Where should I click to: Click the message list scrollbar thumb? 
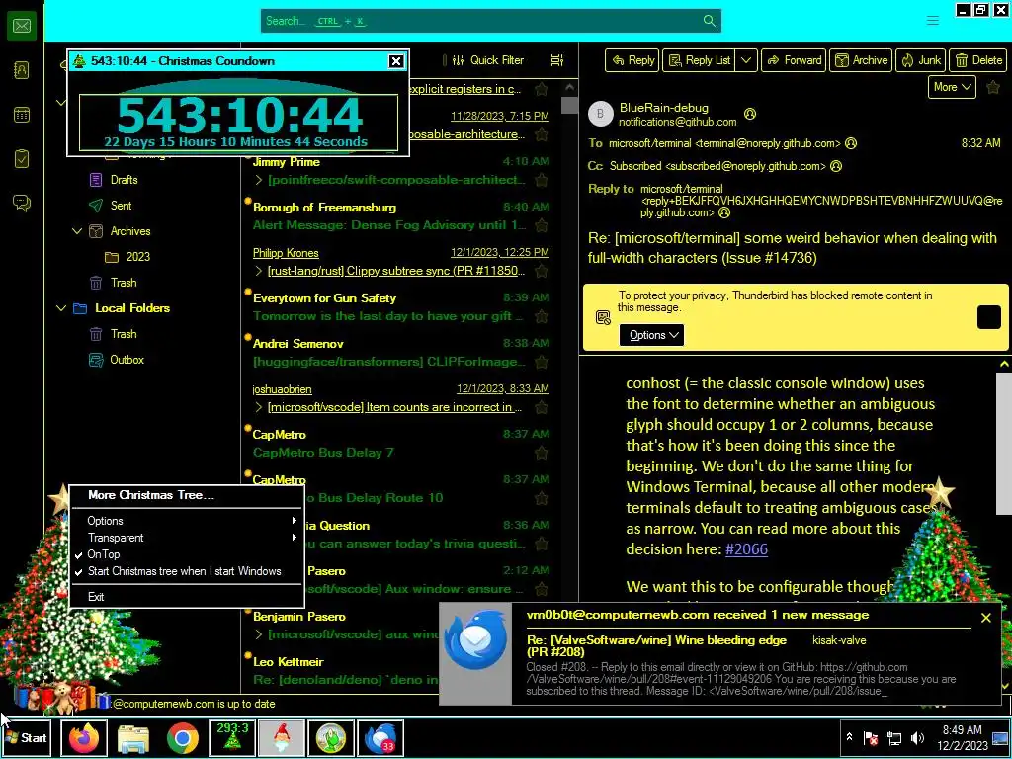[569, 105]
